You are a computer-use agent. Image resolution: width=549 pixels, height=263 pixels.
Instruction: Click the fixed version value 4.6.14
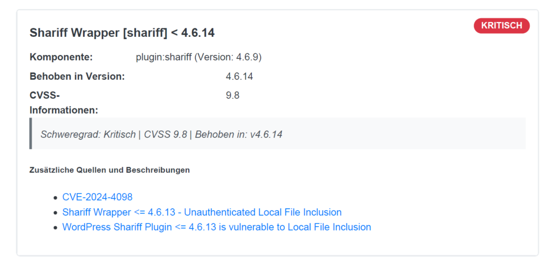coord(239,76)
